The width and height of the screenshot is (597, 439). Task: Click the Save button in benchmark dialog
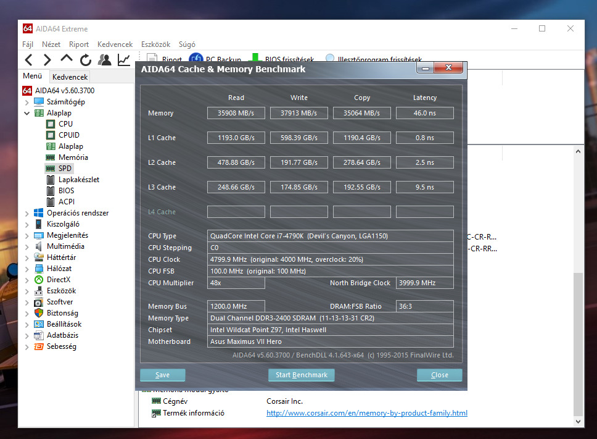tap(163, 375)
